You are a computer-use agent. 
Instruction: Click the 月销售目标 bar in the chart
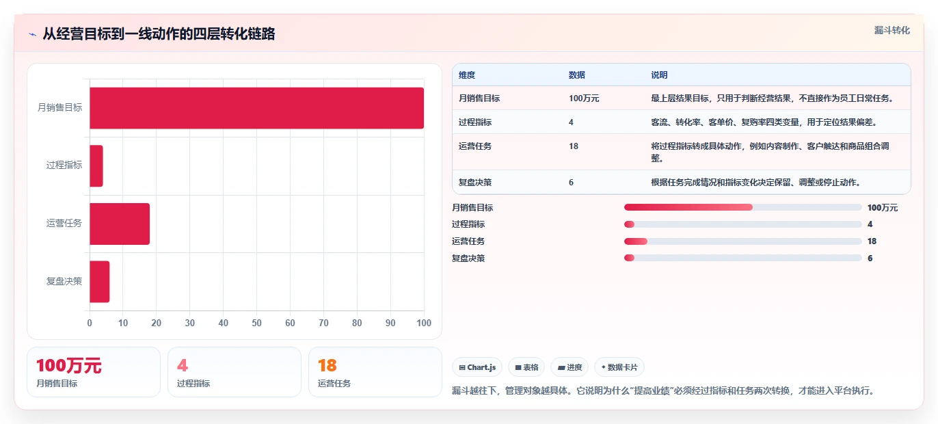pos(256,108)
